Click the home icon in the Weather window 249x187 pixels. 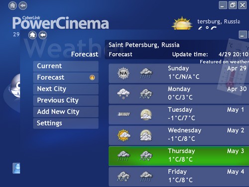pos(32,35)
